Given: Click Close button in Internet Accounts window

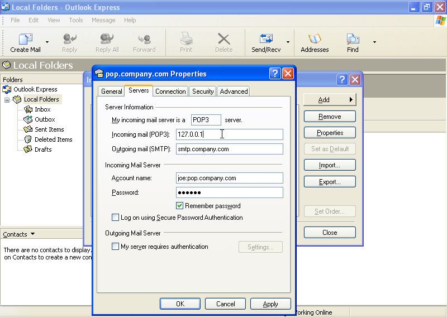Looking at the screenshot, I should 330,233.
